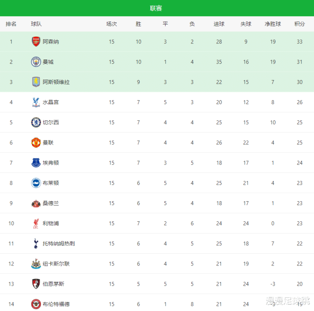The image size is (314, 311).
Task: Open the 曼城 team link
Action: tap(48, 62)
